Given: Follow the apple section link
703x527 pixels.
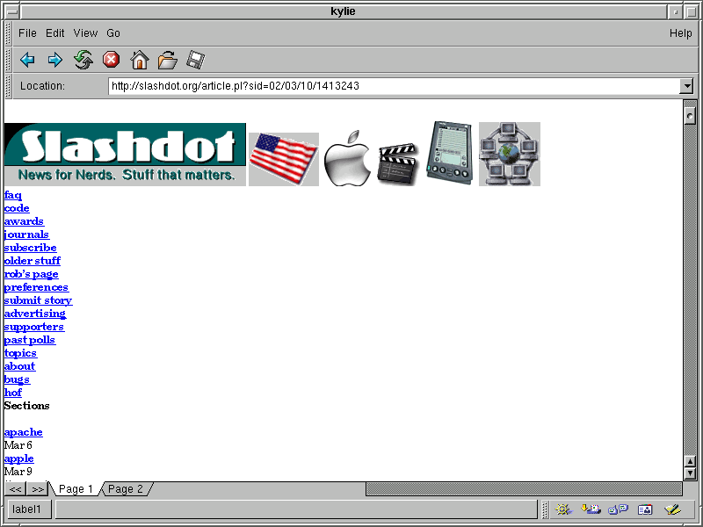Looking at the screenshot, I should point(18,458).
